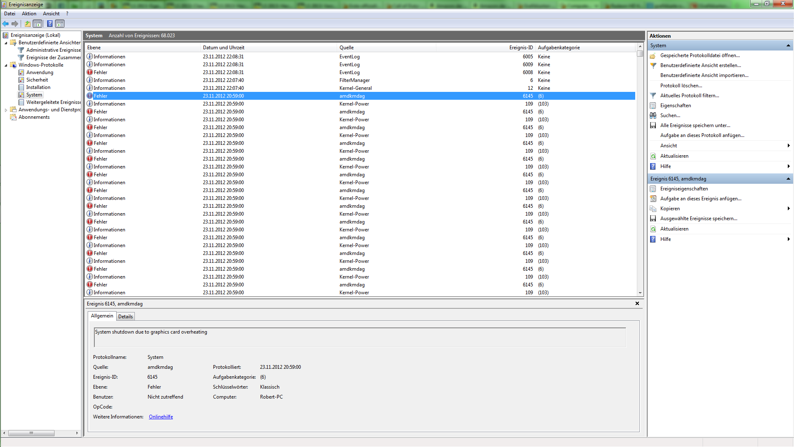Click Protokoll löschen action

681,86
